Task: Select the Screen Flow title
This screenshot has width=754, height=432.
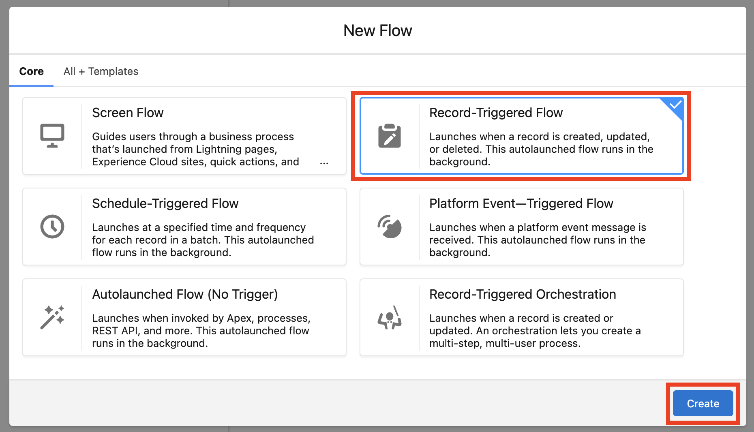Action: click(128, 113)
